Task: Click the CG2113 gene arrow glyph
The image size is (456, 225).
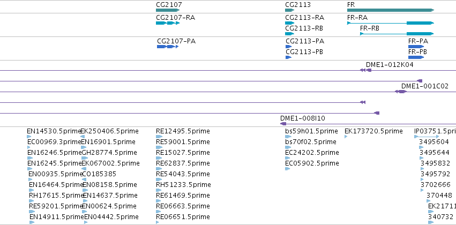Action: coord(290,10)
